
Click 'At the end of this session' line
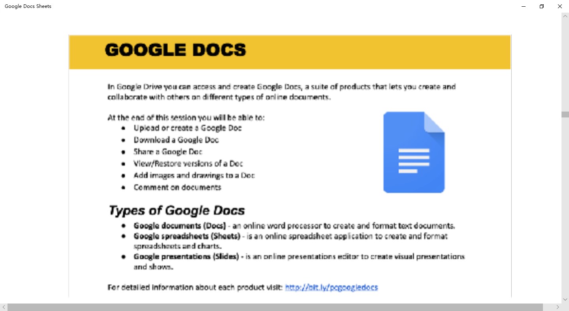point(186,117)
